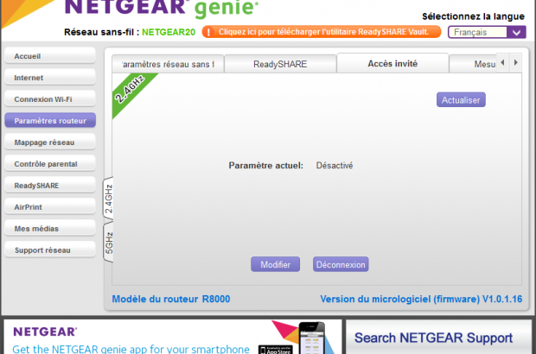Click the Modifier button

[275, 264]
